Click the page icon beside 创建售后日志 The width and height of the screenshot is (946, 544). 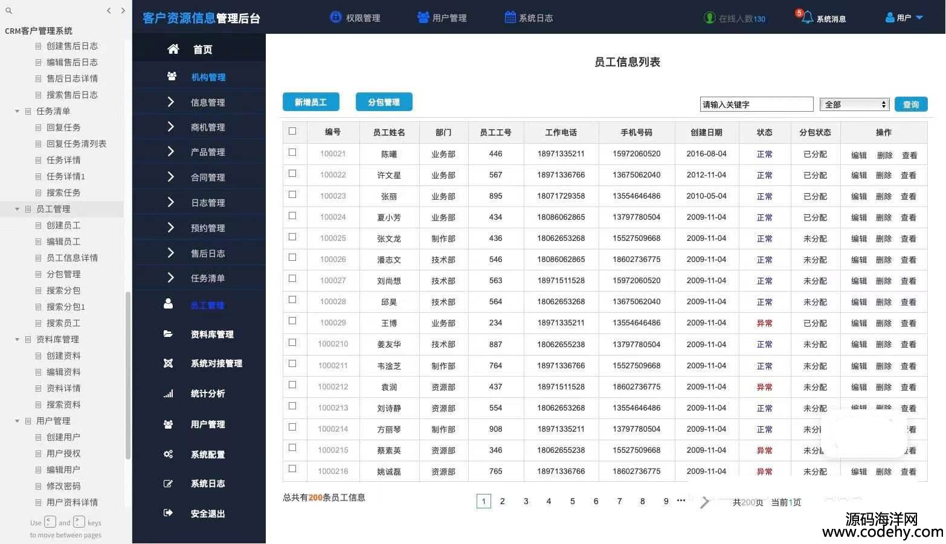point(39,46)
